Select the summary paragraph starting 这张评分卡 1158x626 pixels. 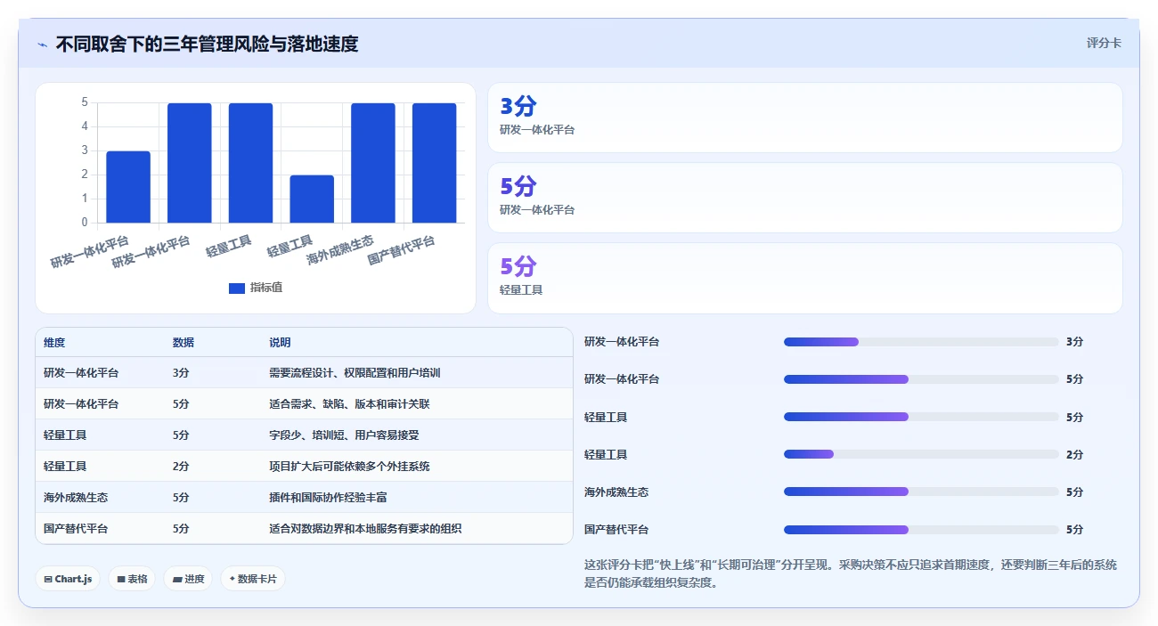[x=851, y=574]
